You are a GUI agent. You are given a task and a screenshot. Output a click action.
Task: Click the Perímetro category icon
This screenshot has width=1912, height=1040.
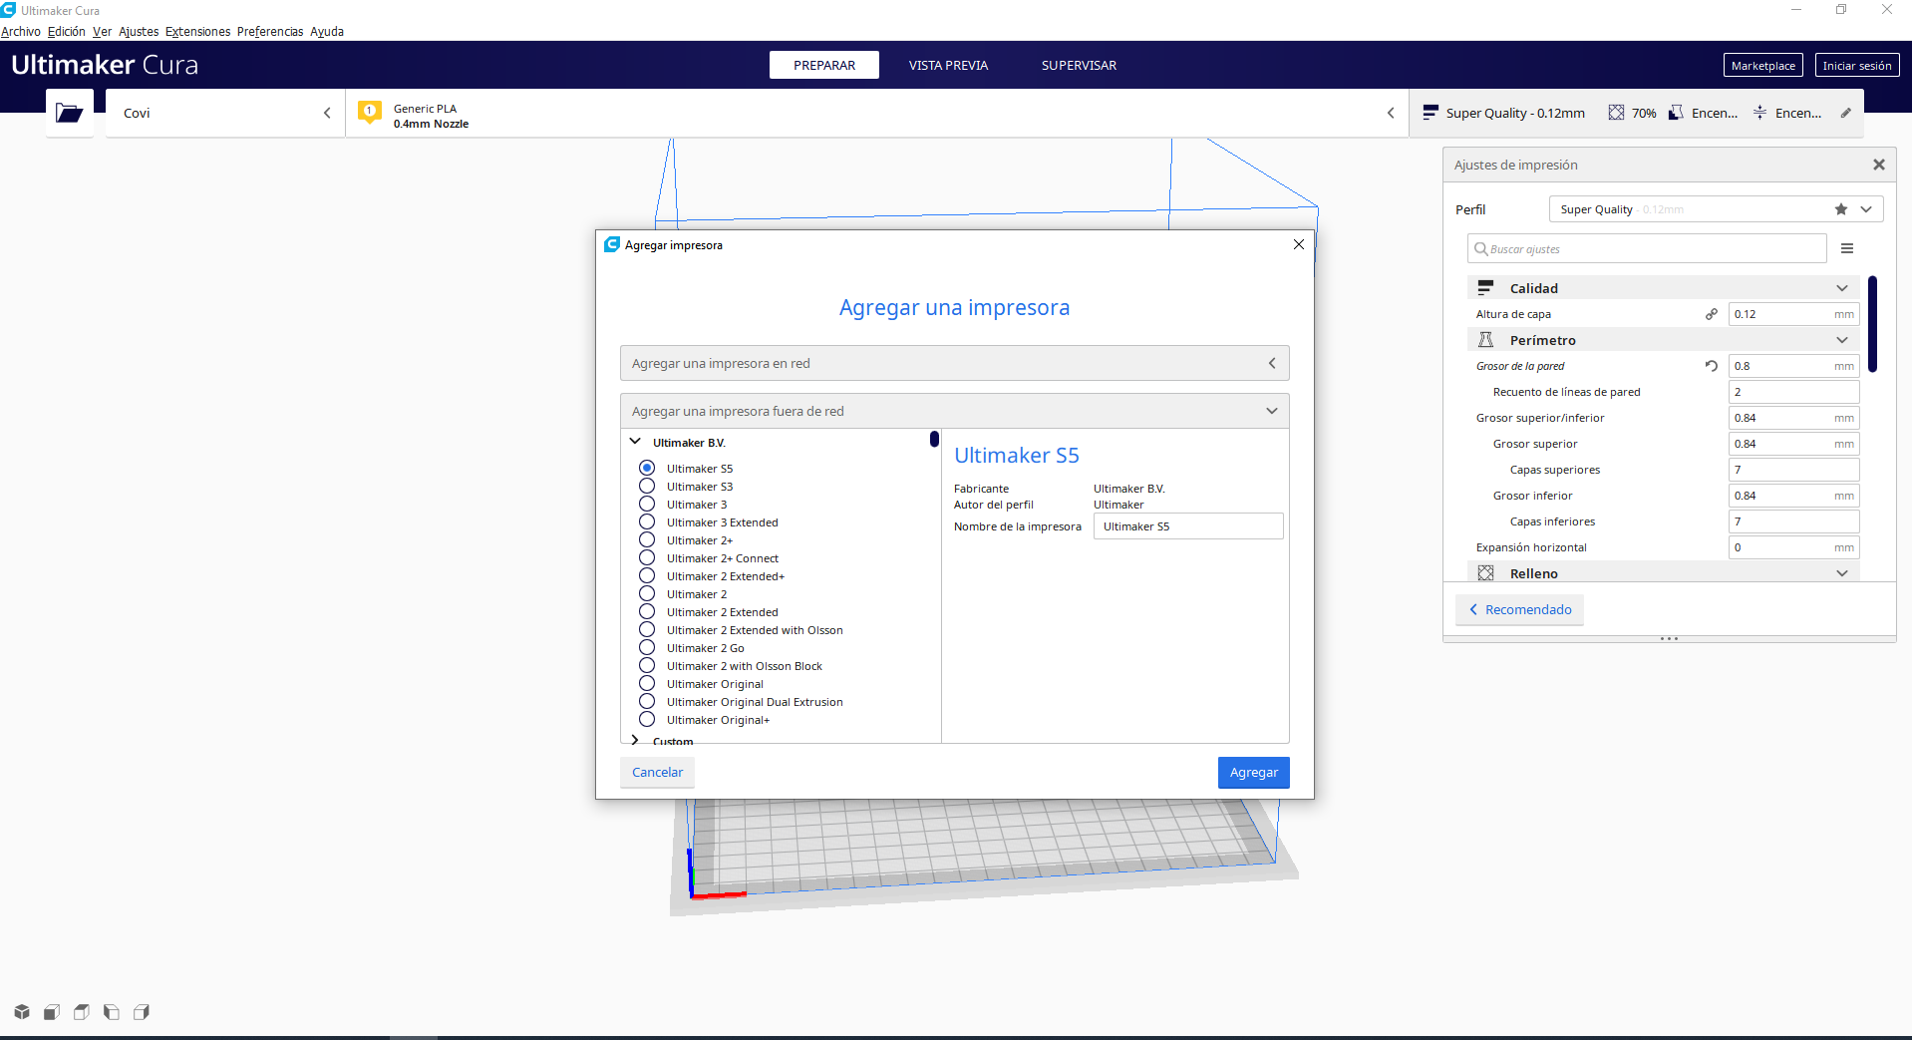(x=1485, y=340)
